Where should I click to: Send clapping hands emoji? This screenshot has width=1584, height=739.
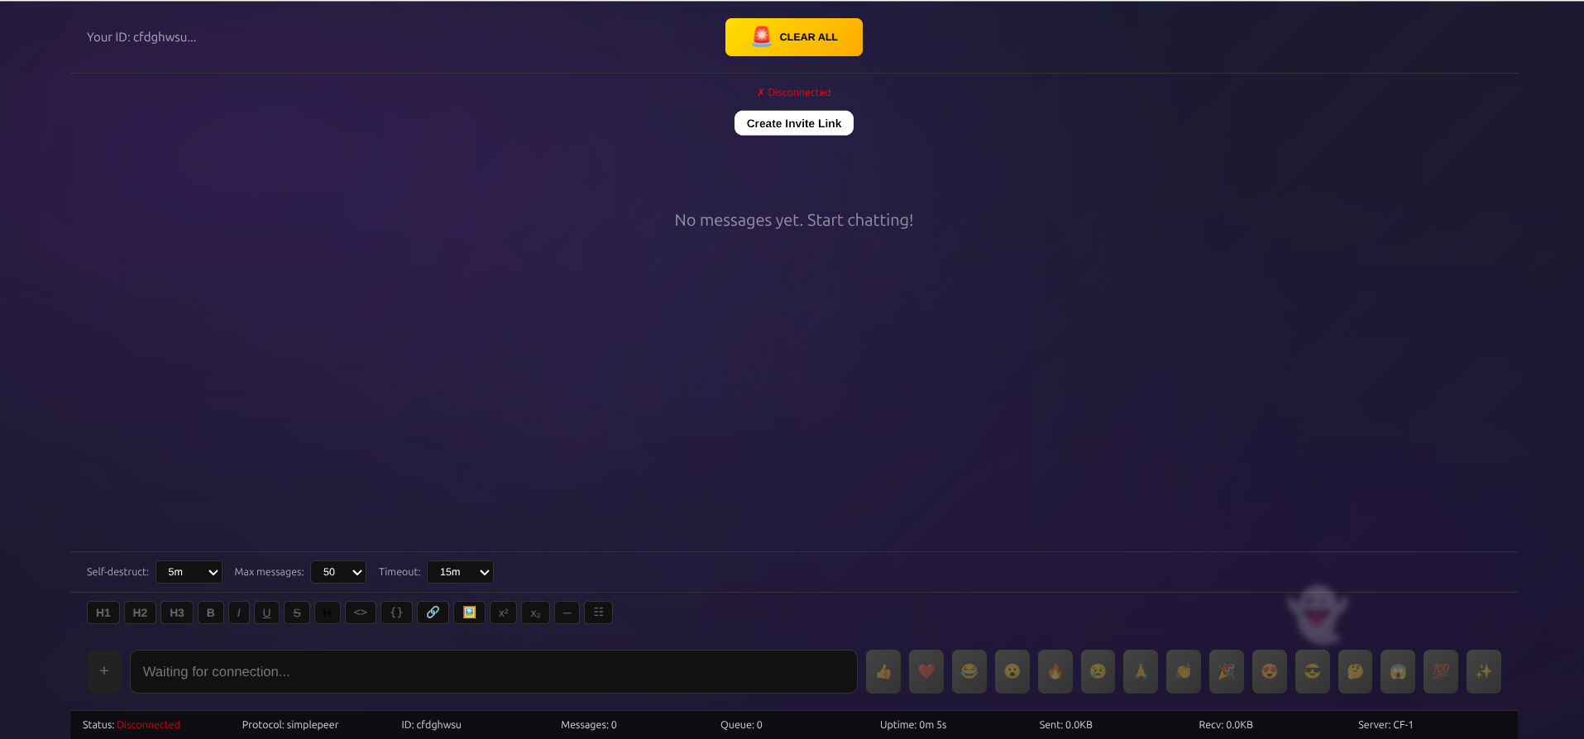coord(1184,671)
